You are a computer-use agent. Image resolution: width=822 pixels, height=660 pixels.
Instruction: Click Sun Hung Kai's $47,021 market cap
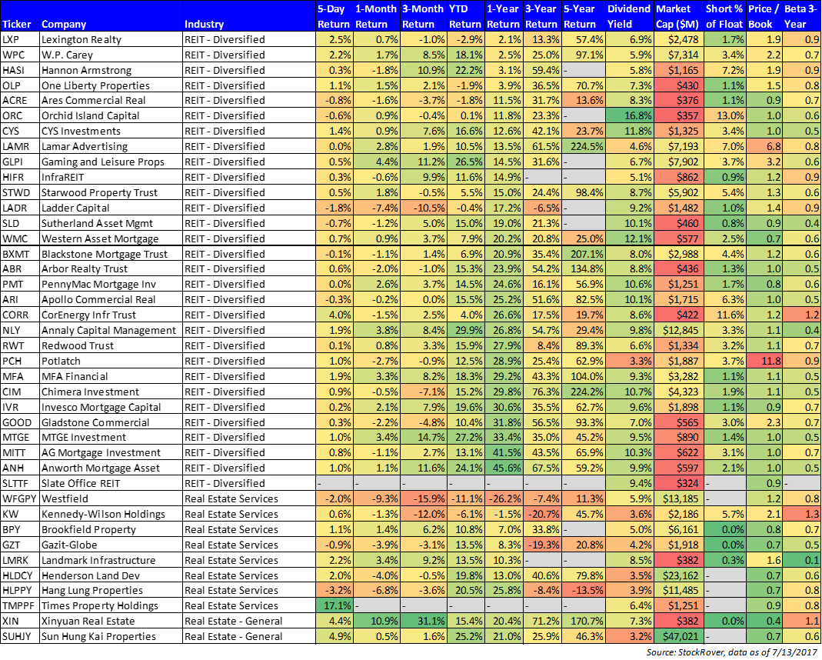pyautogui.click(x=678, y=637)
